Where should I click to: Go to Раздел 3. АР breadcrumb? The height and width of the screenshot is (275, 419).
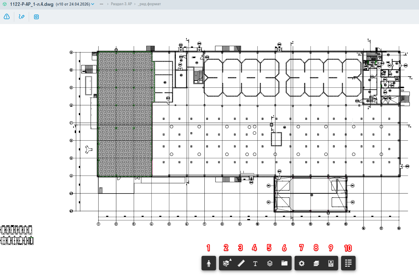pos(121,4)
